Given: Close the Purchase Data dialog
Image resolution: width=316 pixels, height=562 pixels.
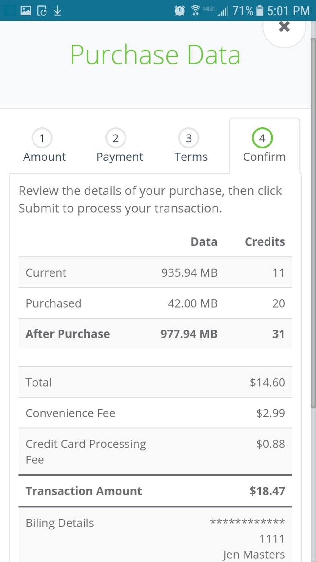Looking at the screenshot, I should click(284, 27).
